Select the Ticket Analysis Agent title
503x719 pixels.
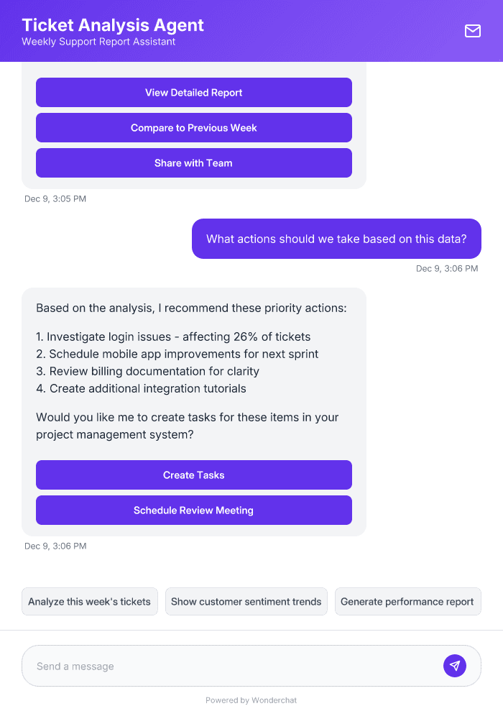click(112, 24)
